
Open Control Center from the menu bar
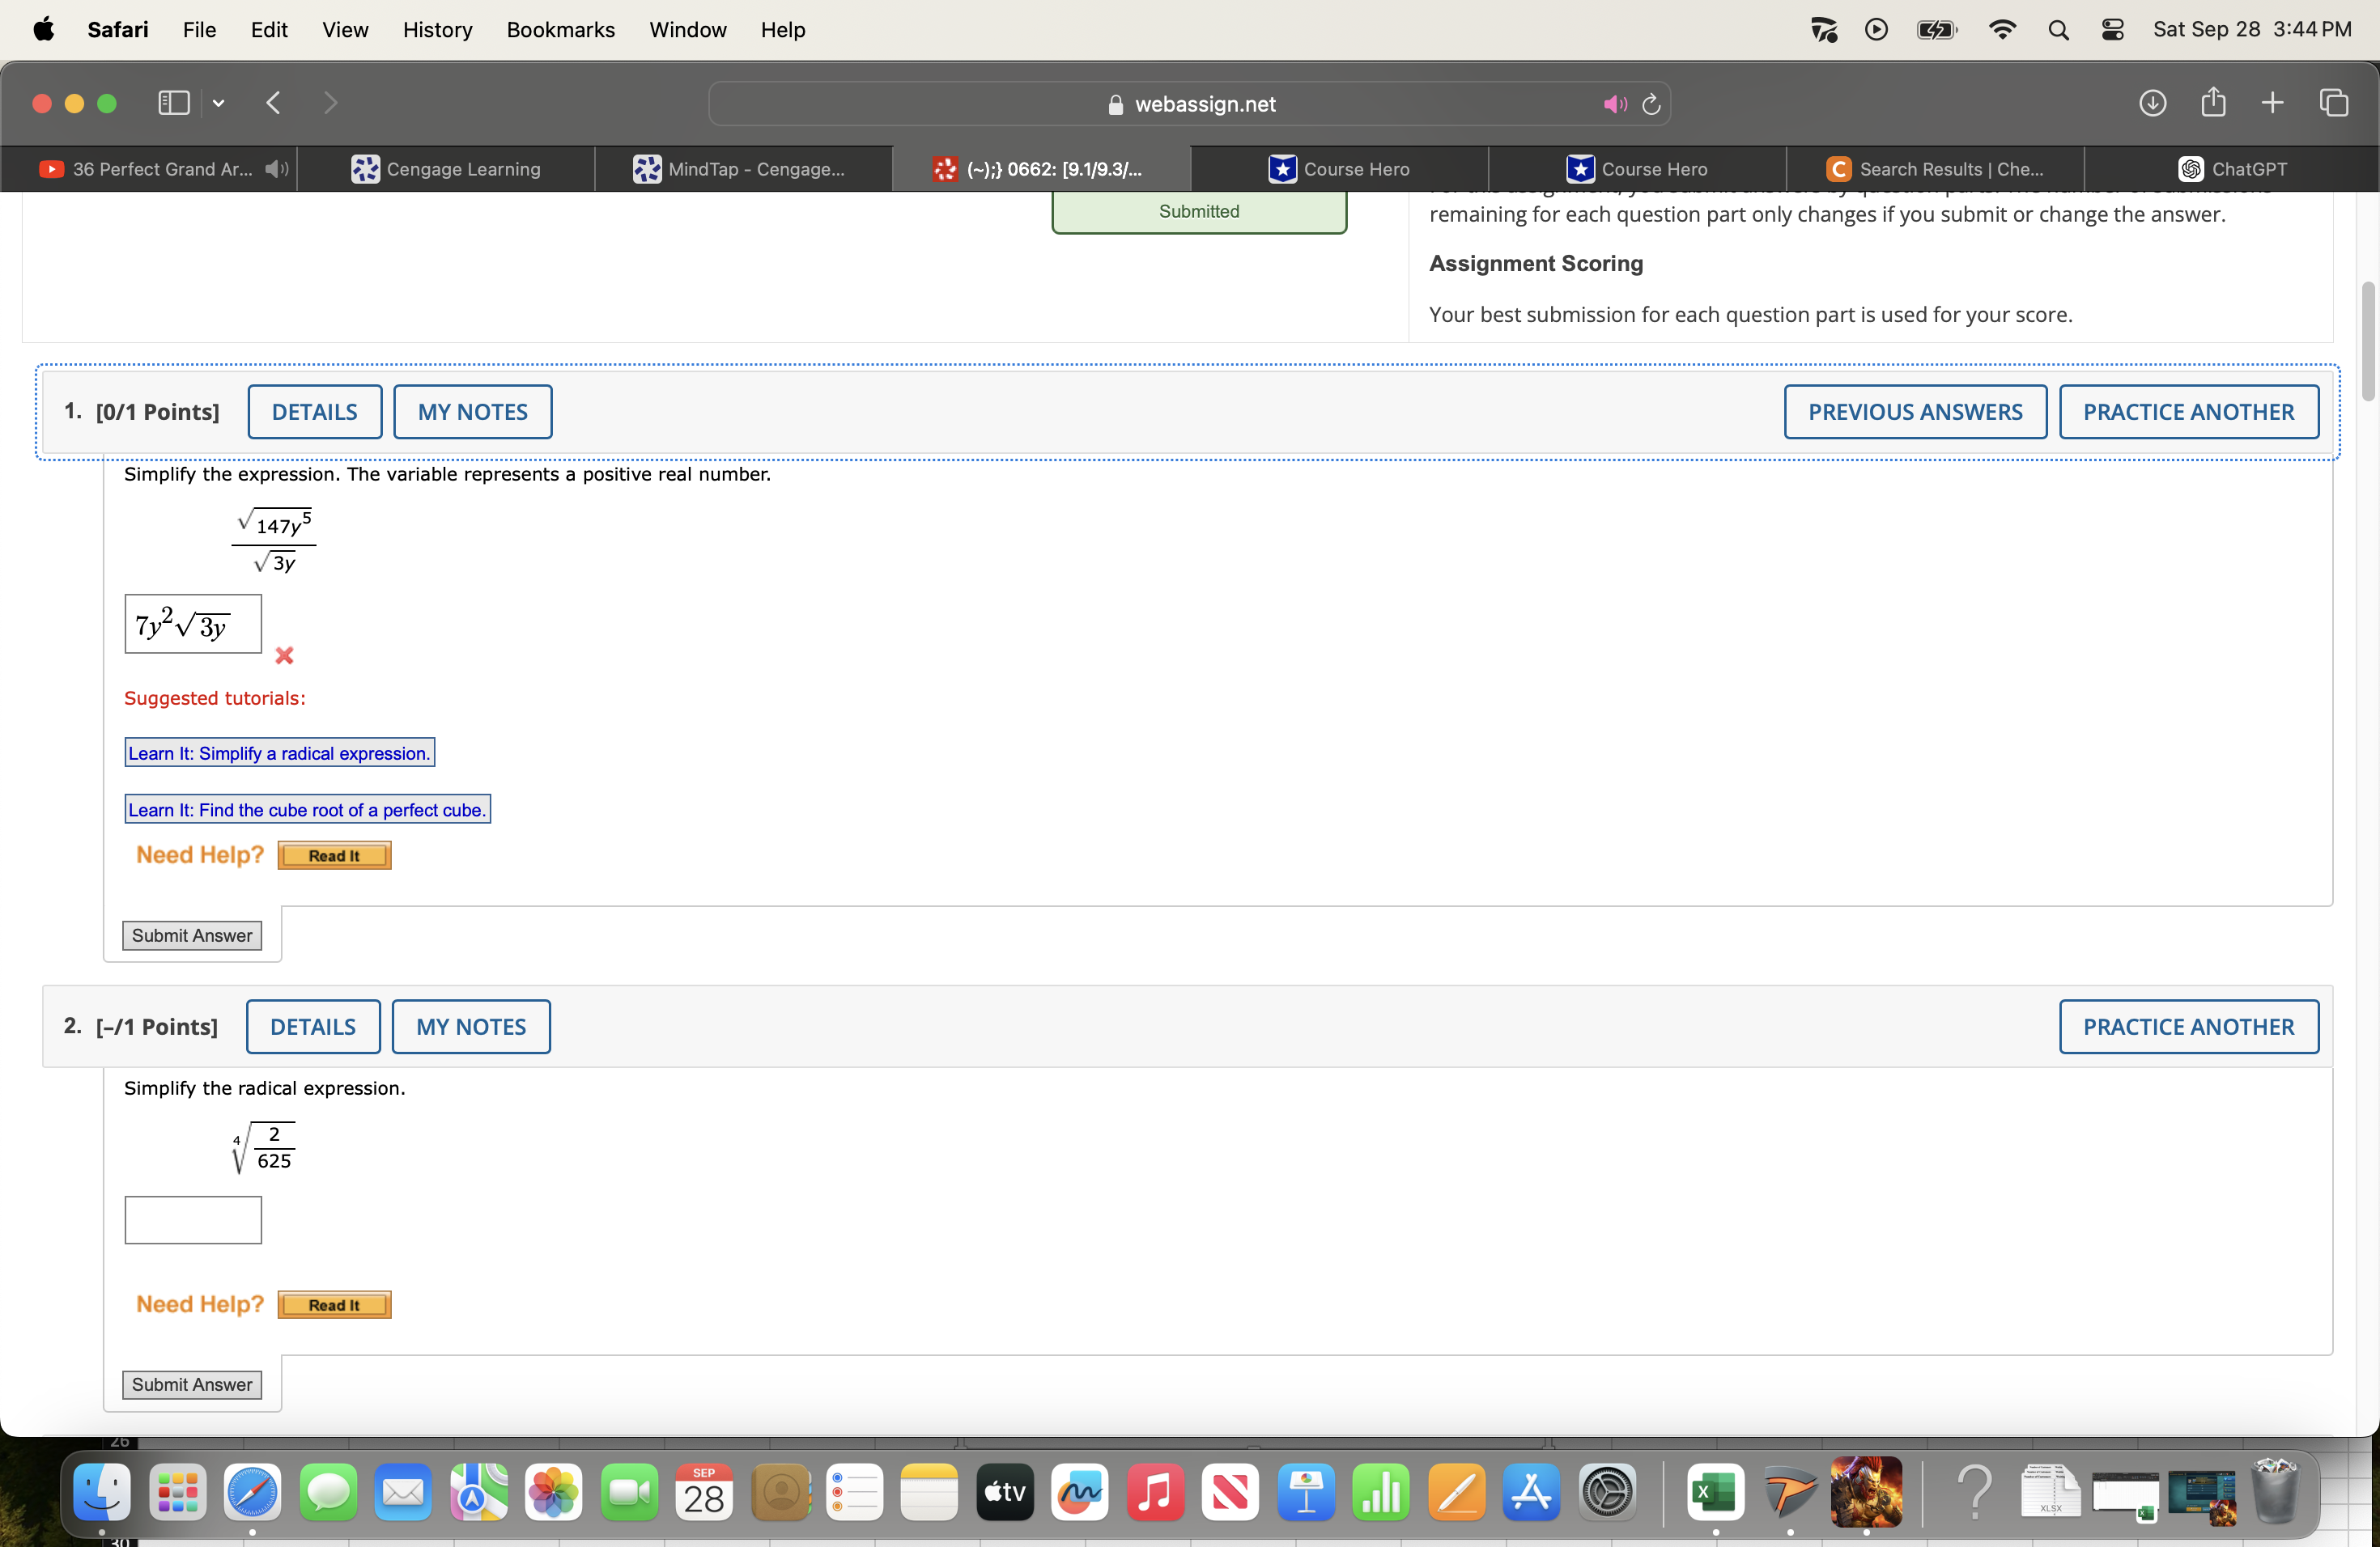point(2112,30)
